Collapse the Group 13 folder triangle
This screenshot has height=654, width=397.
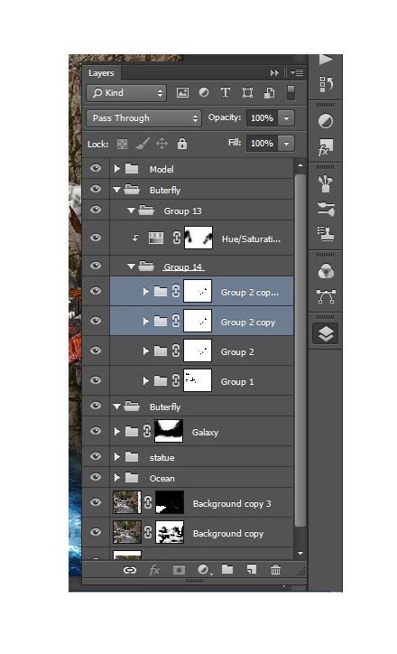[x=131, y=211]
